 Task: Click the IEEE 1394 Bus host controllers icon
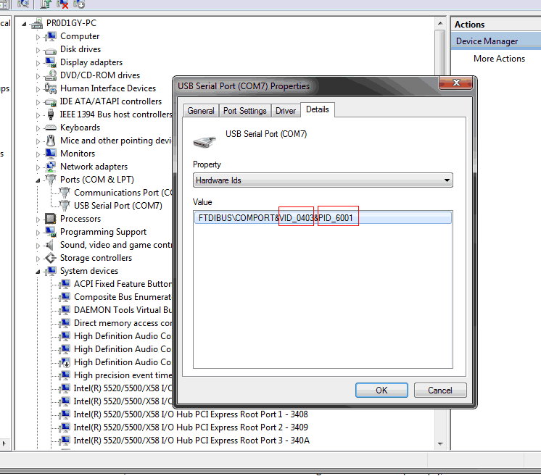(50, 114)
